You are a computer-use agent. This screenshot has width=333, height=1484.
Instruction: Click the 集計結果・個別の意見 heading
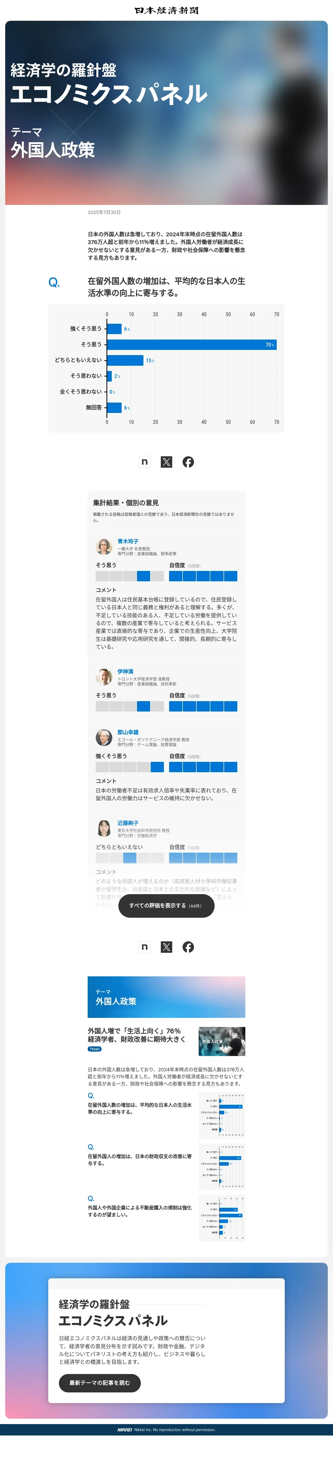pos(126,502)
